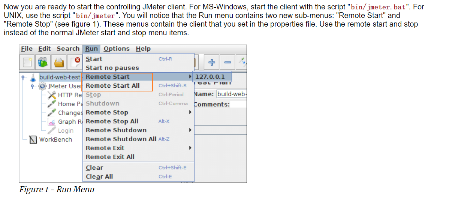452x199 pixels.
Task: Click the Templates toolbar icon
Action: tap(43, 63)
